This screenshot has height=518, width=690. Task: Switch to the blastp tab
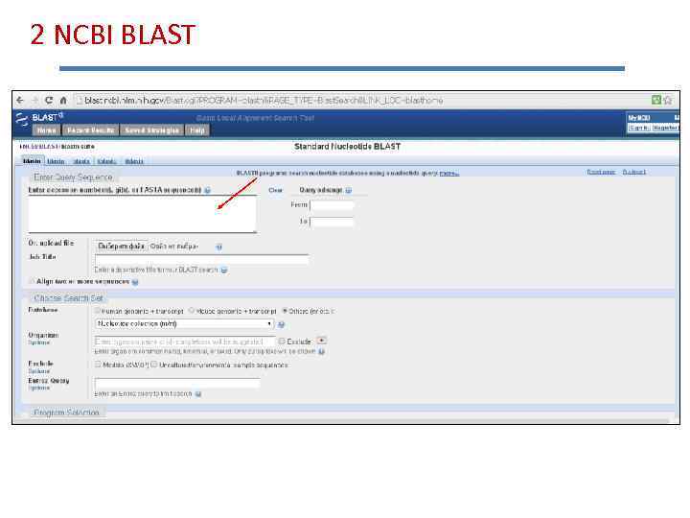click(x=56, y=162)
